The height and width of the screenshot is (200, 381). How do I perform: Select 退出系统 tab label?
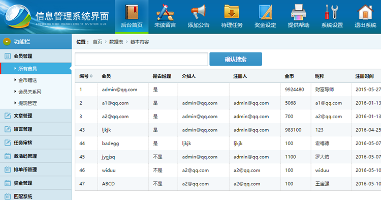[365, 25]
